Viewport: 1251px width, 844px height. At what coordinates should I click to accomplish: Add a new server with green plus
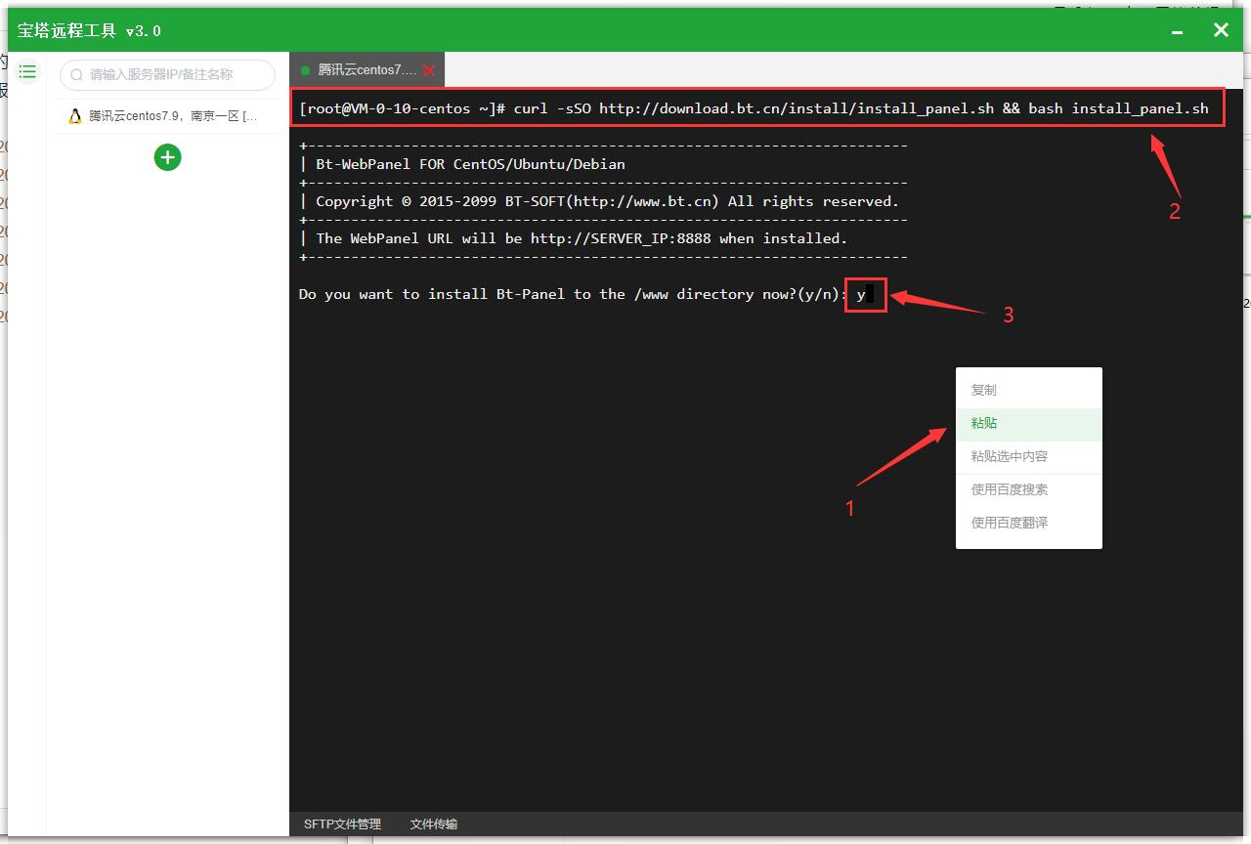pos(167,157)
